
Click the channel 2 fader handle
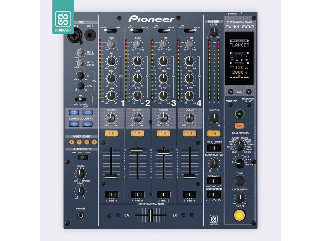137,150
